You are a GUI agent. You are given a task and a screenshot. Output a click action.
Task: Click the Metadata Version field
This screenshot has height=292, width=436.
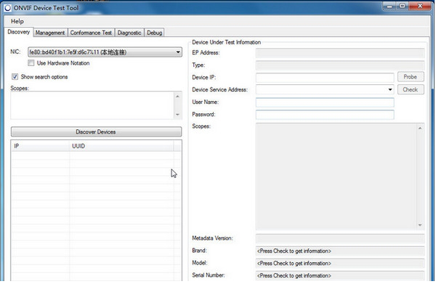340,238
